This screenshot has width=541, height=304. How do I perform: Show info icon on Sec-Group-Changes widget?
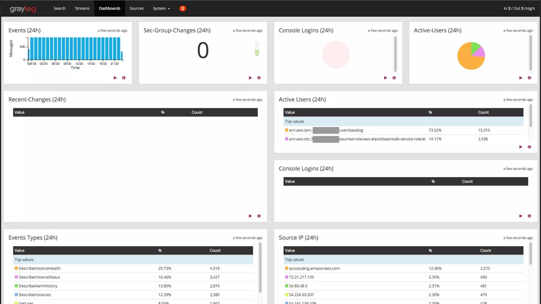tap(259, 78)
